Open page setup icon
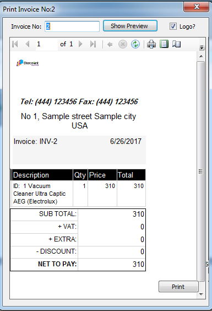 click(x=176, y=44)
